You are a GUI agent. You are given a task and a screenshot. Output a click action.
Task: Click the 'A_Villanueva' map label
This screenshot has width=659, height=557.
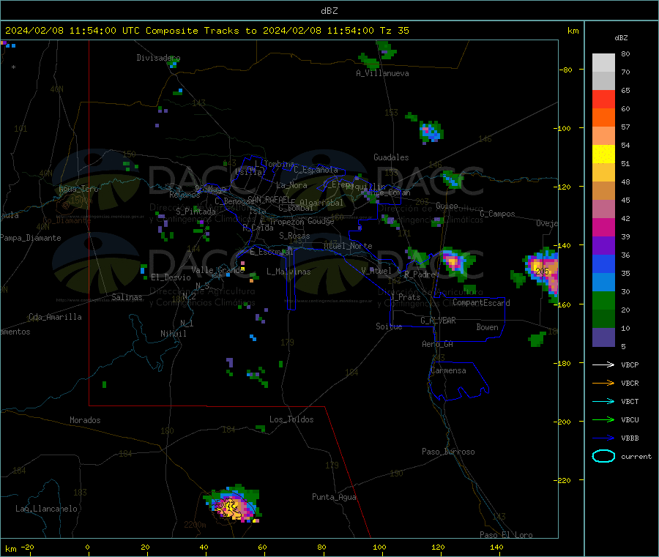tap(382, 73)
